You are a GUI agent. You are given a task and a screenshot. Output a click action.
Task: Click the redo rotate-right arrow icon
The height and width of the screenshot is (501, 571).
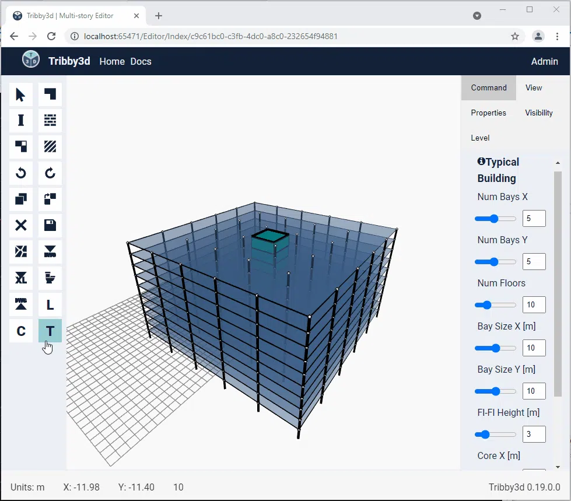pyautogui.click(x=50, y=173)
